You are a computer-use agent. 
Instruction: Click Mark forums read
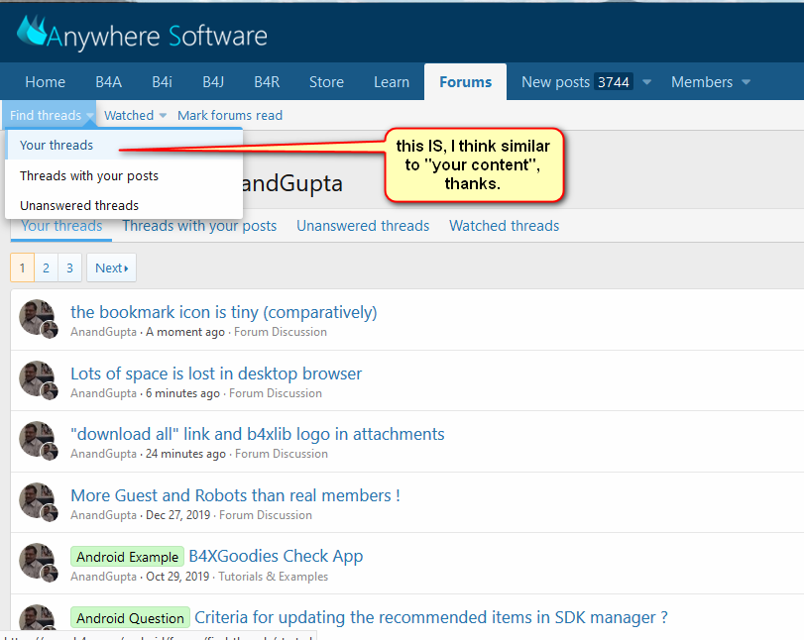(230, 115)
